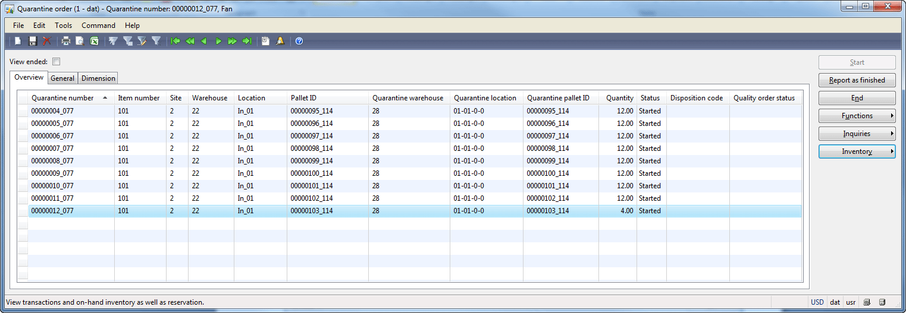Viewport: 906px width, 313px height.
Task: Expand the Functions menu button
Action: point(857,116)
